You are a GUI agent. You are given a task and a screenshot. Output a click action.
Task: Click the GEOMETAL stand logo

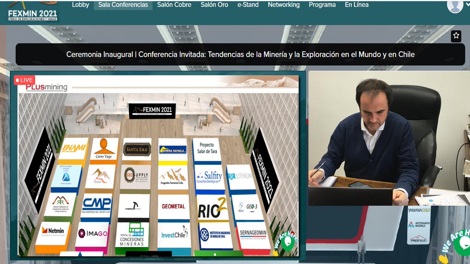(x=174, y=206)
